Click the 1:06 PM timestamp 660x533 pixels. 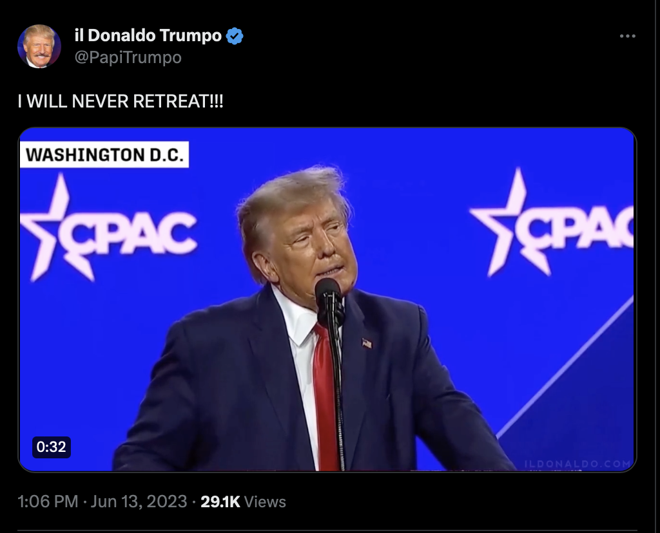48,501
